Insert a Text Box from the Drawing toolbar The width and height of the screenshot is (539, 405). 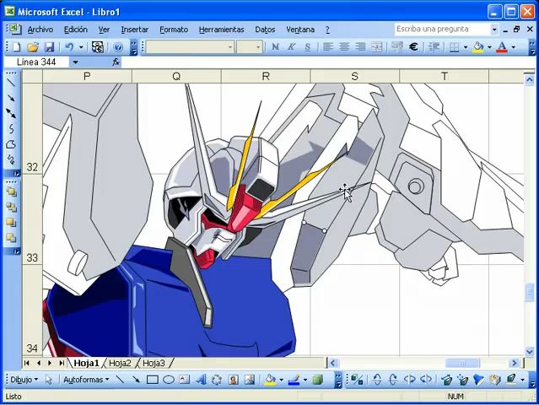coord(185,380)
